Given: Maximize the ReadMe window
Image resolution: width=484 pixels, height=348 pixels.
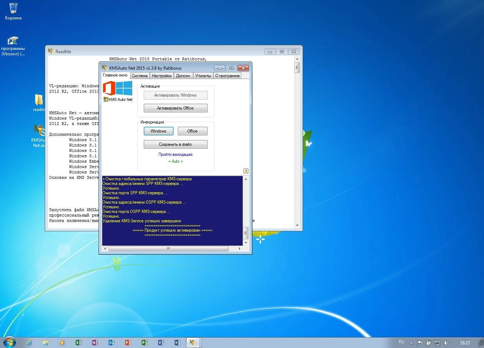Looking at the screenshot, I should point(282,51).
